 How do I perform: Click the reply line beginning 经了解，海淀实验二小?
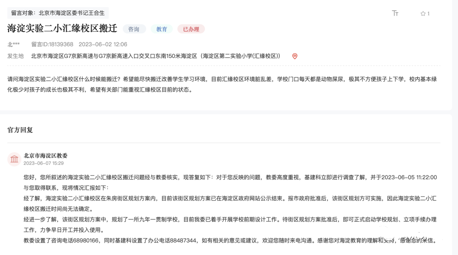pyautogui.click(x=230, y=204)
